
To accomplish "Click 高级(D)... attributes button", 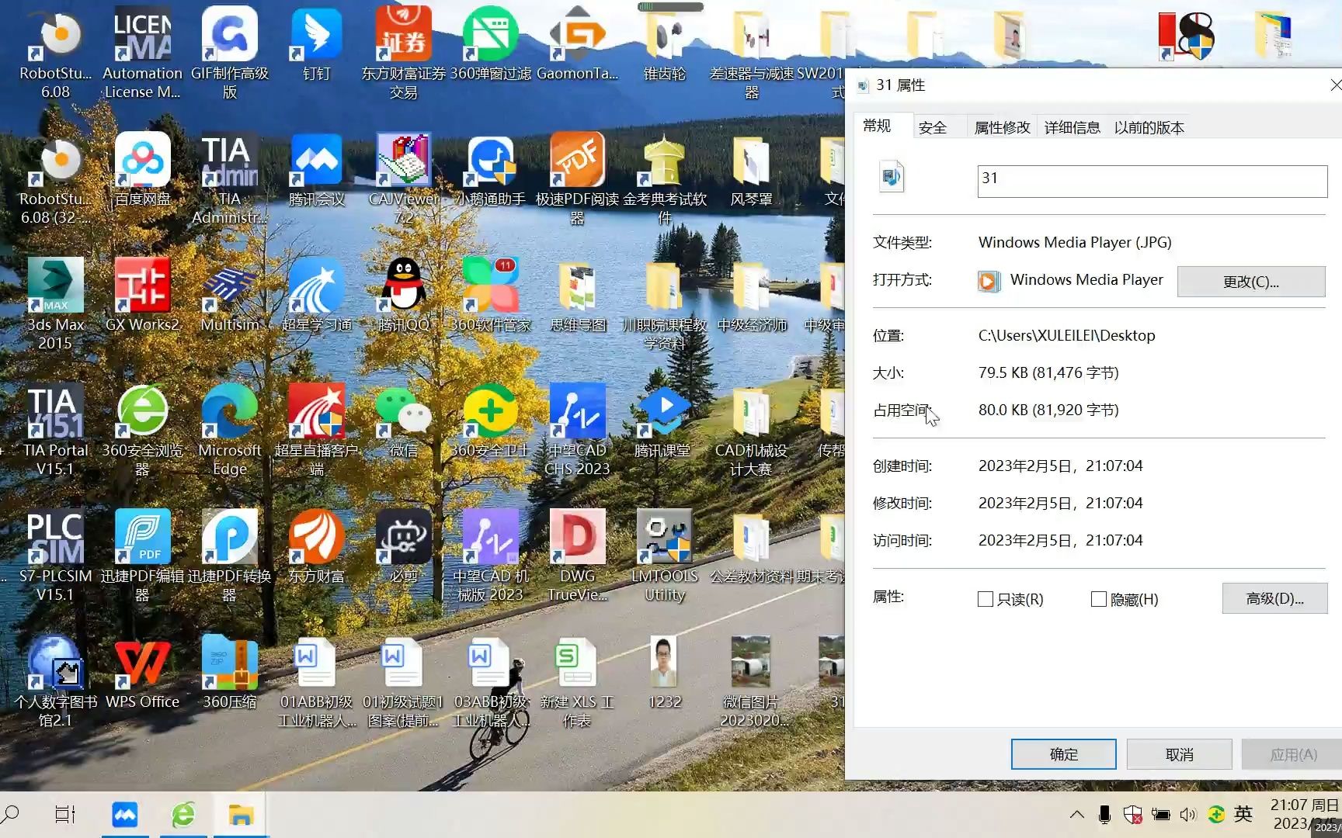I will coord(1274,598).
